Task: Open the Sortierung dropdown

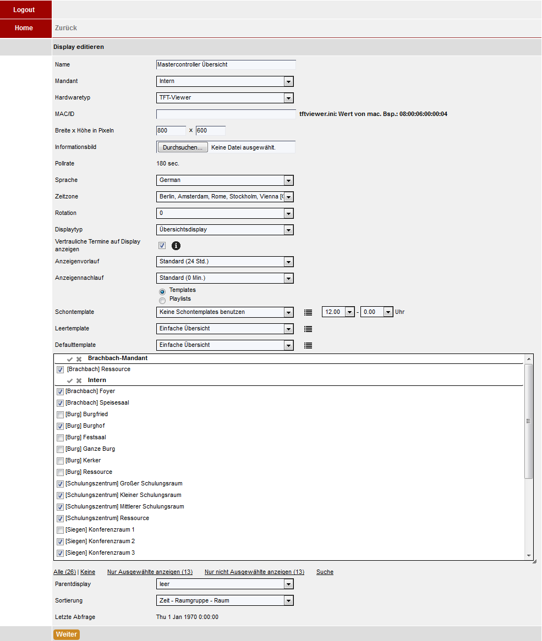Action: pos(225,600)
